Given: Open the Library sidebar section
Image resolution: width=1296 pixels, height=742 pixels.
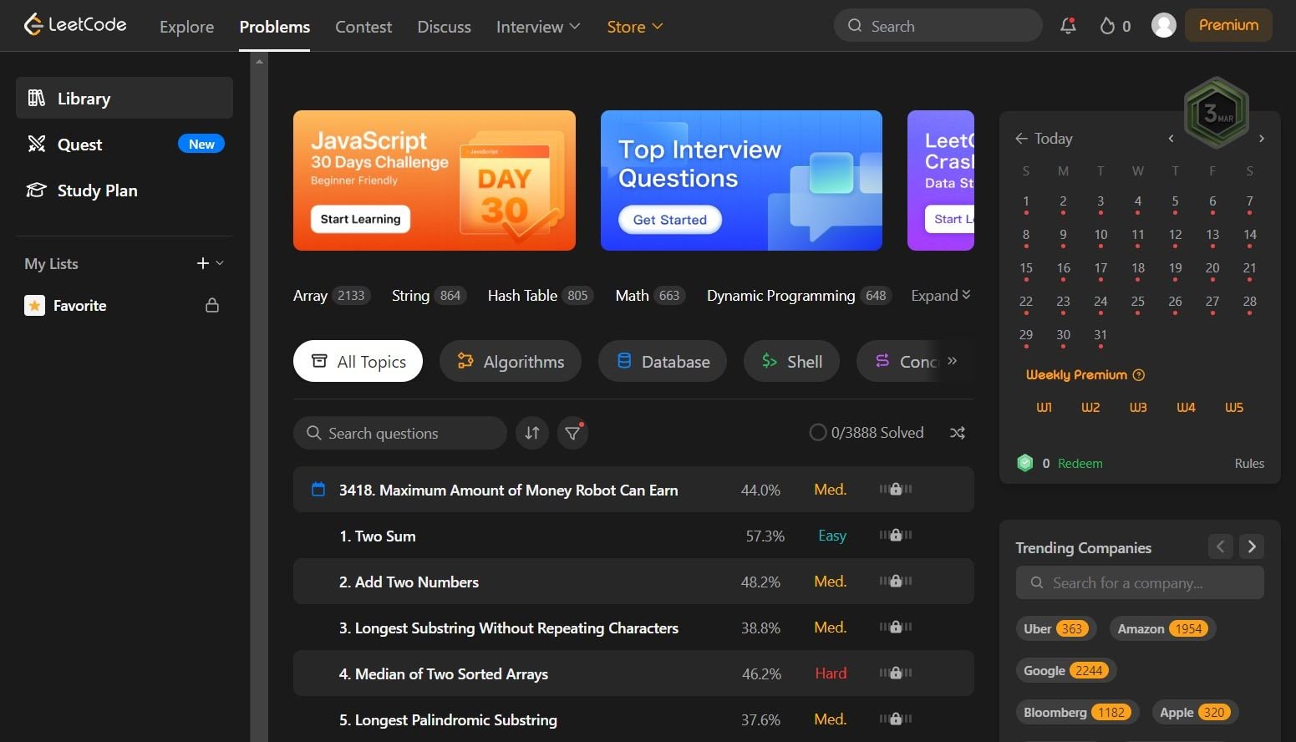Looking at the screenshot, I should click(125, 98).
